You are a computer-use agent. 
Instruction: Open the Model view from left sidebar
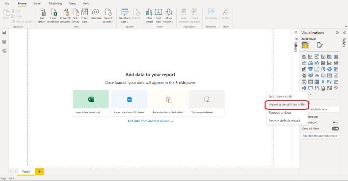click(4, 51)
